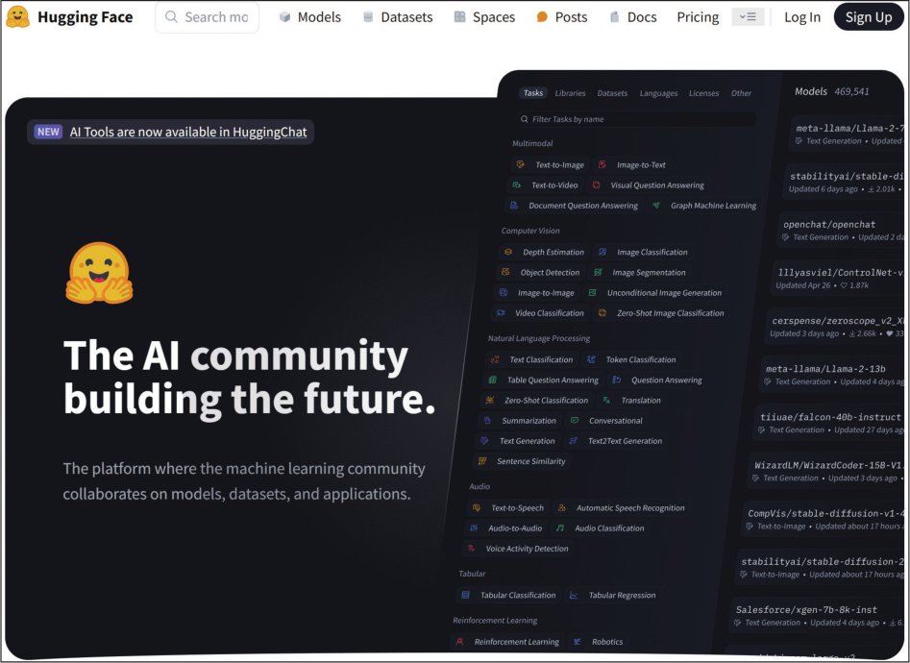The image size is (910, 663).
Task: Click the Tabular Regression chart icon
Action: [574, 595]
